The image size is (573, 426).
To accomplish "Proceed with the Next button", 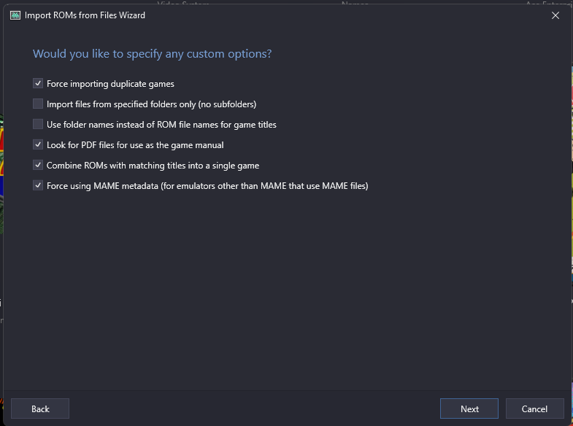I will 469,408.
